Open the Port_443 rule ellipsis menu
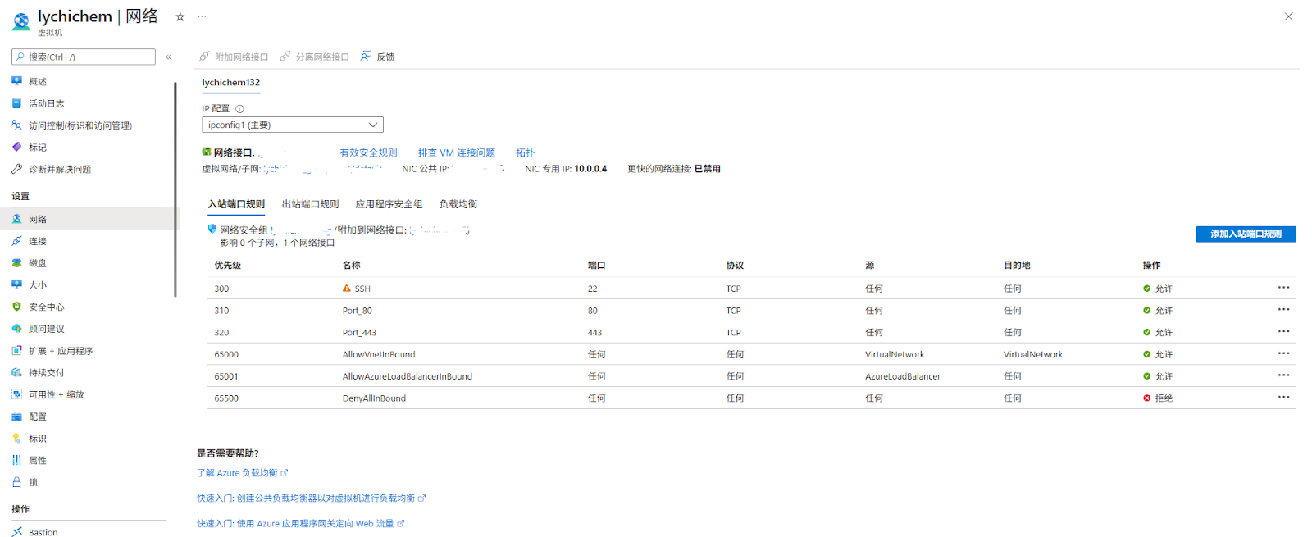Screen dimensions: 1312x537 tap(1283, 332)
